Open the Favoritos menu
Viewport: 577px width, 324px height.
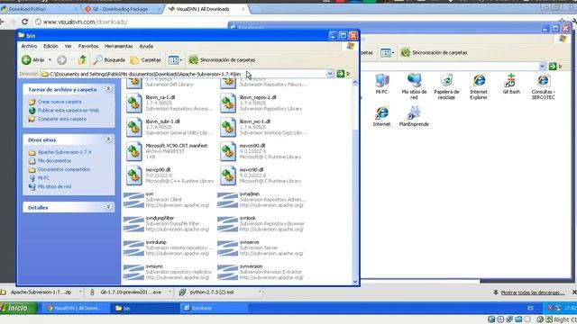click(x=88, y=46)
